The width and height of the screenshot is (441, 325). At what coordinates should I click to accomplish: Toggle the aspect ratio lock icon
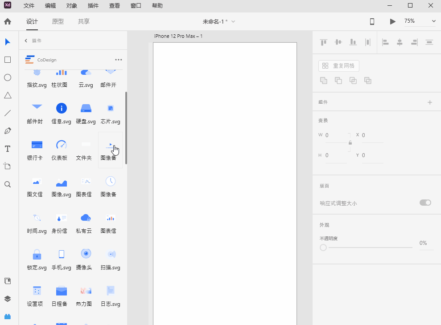tap(350, 143)
